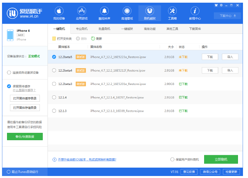The width and height of the screenshot is (248, 178).
Task: Open My Device (我的设备) Apple icon
Action: pyautogui.click(x=59, y=11)
